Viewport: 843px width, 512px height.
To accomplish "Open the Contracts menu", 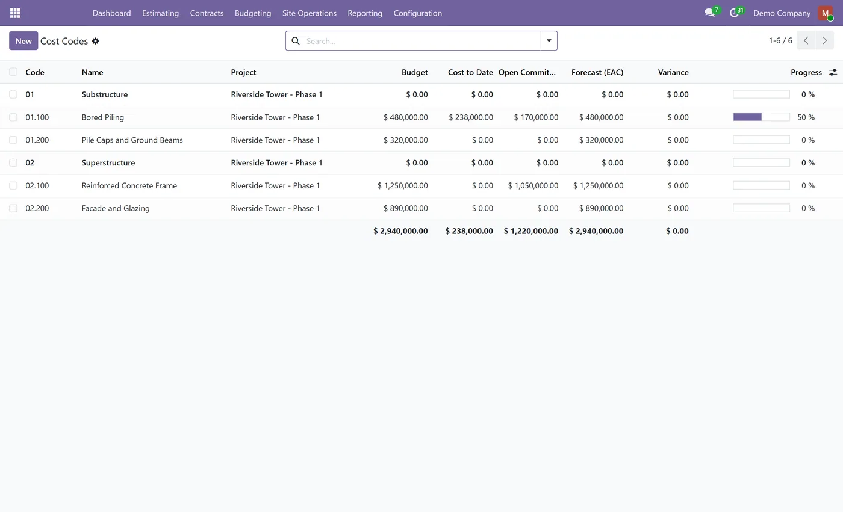I will 207,13.
